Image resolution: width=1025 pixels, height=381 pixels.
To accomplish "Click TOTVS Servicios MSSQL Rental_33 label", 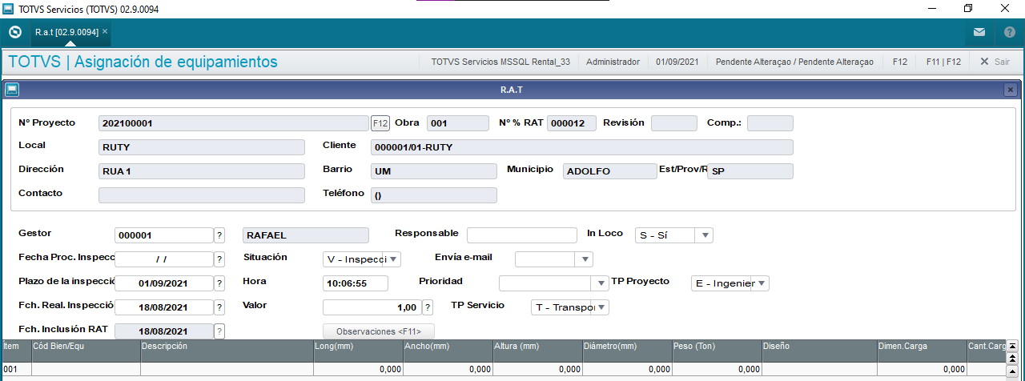I will coord(500,62).
